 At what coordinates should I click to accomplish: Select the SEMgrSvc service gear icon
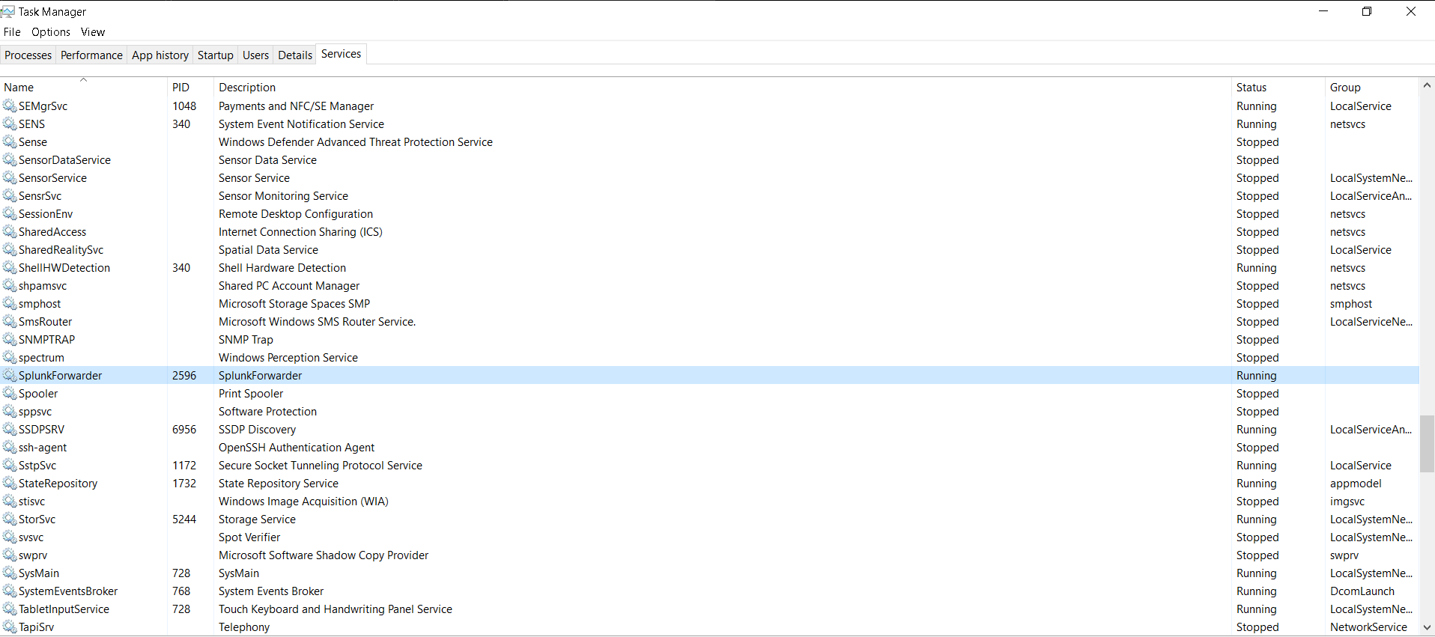[x=10, y=106]
